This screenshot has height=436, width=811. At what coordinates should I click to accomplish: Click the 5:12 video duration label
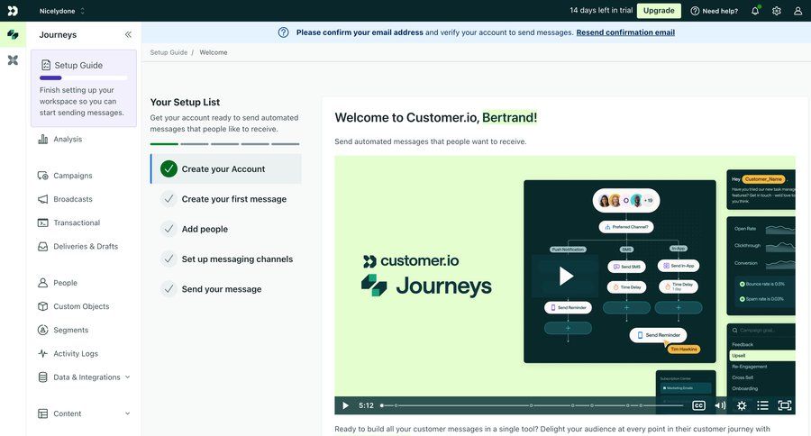click(x=366, y=405)
